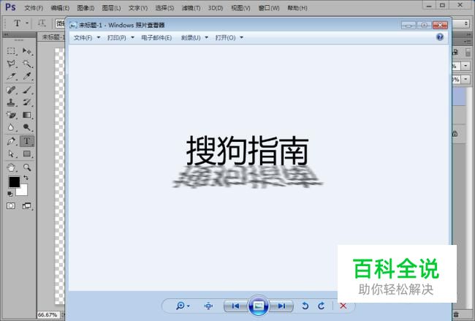Select the History Brush tool

coord(27,102)
